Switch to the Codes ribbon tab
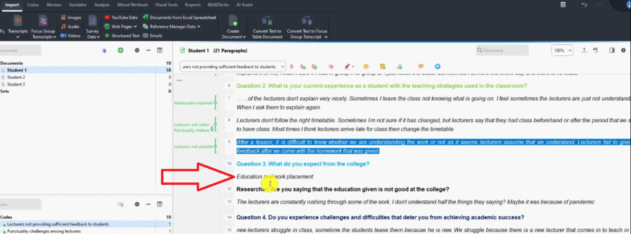631x234 pixels. (32, 5)
